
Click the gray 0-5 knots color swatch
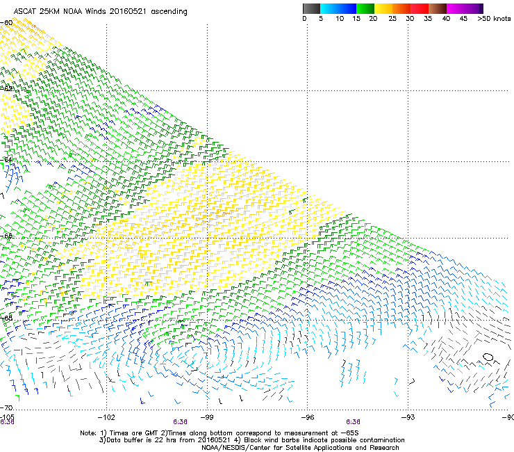click(x=311, y=8)
